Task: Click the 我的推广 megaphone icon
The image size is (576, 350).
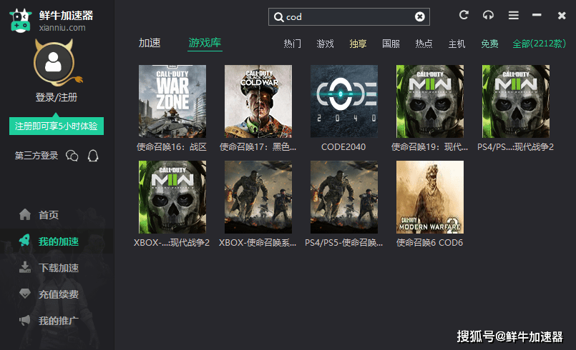Action: click(x=25, y=320)
